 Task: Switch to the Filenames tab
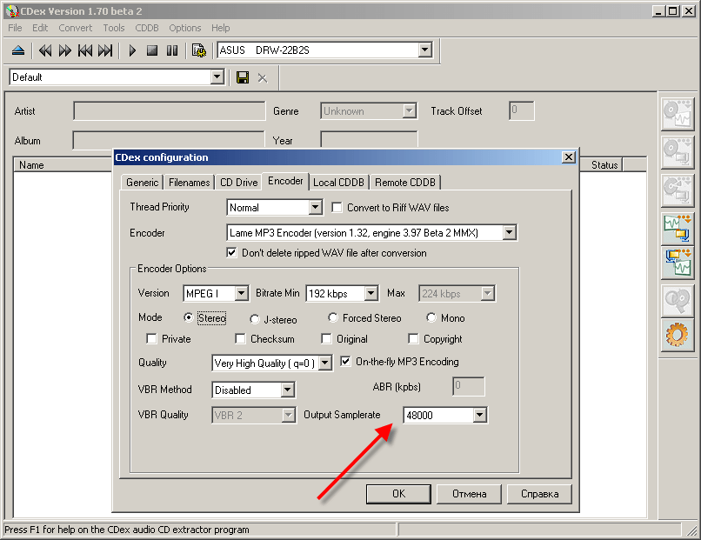[x=189, y=182]
